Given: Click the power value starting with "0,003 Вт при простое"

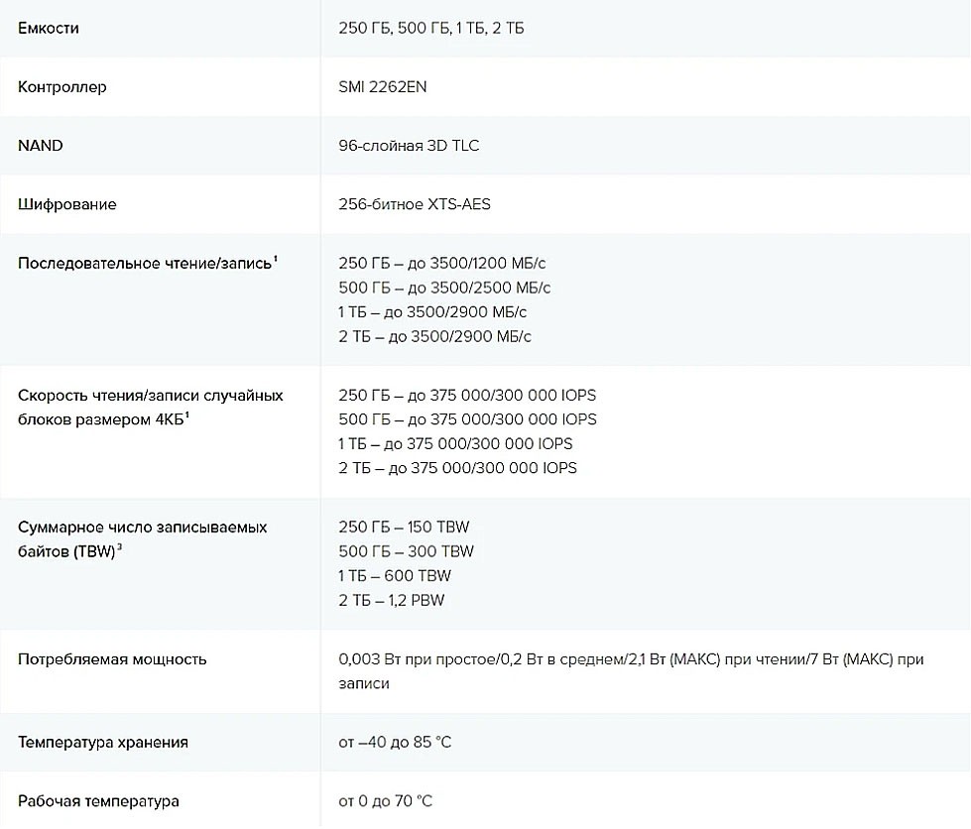Looking at the screenshot, I should click(x=630, y=659).
